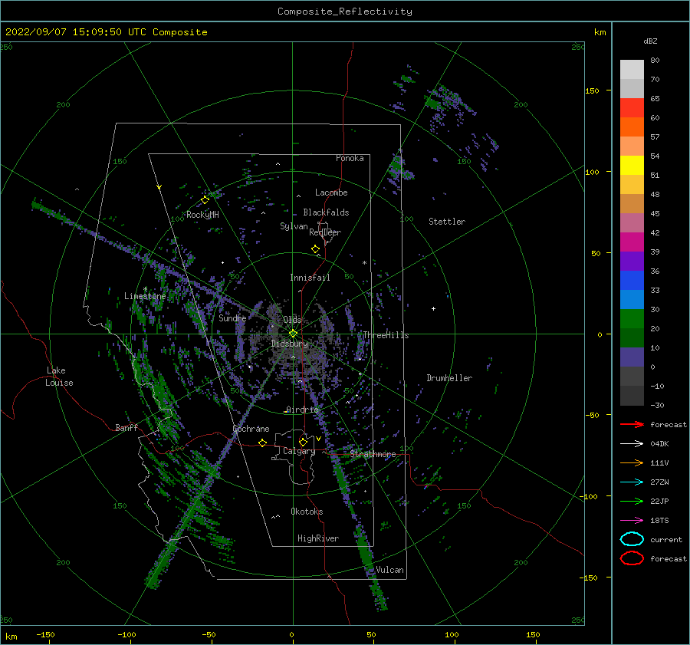Select the magenta swatch between 42 and 39
Screen dimensions: 690x645
click(x=632, y=242)
